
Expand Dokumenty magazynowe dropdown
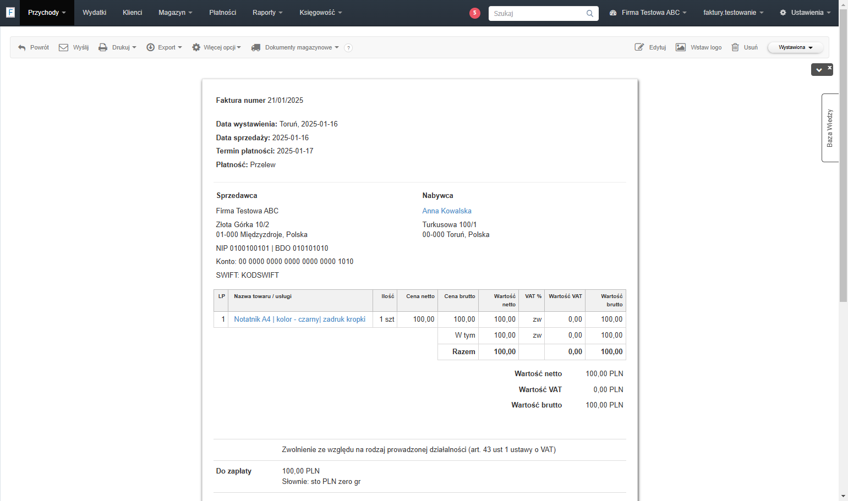coord(295,47)
